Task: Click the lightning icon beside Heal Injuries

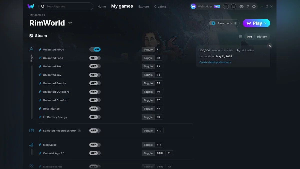Action: [40, 109]
